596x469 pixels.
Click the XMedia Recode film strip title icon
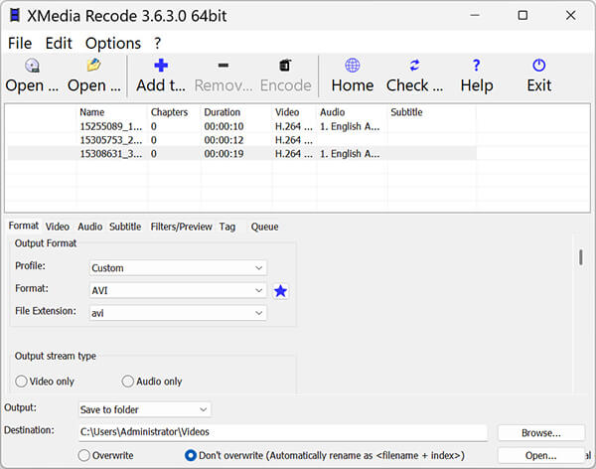coord(15,16)
